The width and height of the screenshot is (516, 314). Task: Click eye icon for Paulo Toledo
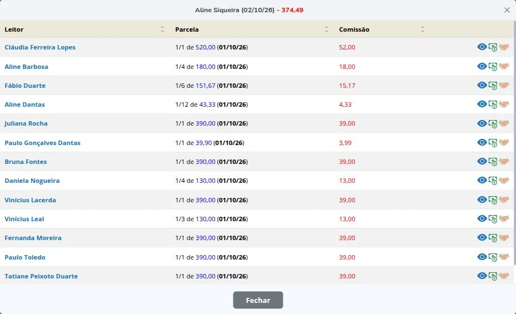pyautogui.click(x=482, y=257)
